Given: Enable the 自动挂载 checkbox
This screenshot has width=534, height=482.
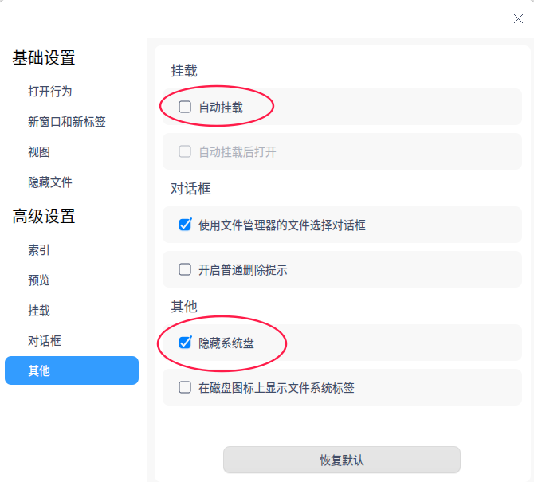Looking at the screenshot, I should tap(185, 107).
